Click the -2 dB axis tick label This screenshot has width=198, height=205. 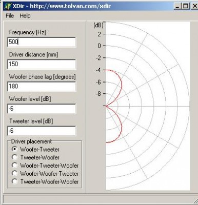[98, 58]
